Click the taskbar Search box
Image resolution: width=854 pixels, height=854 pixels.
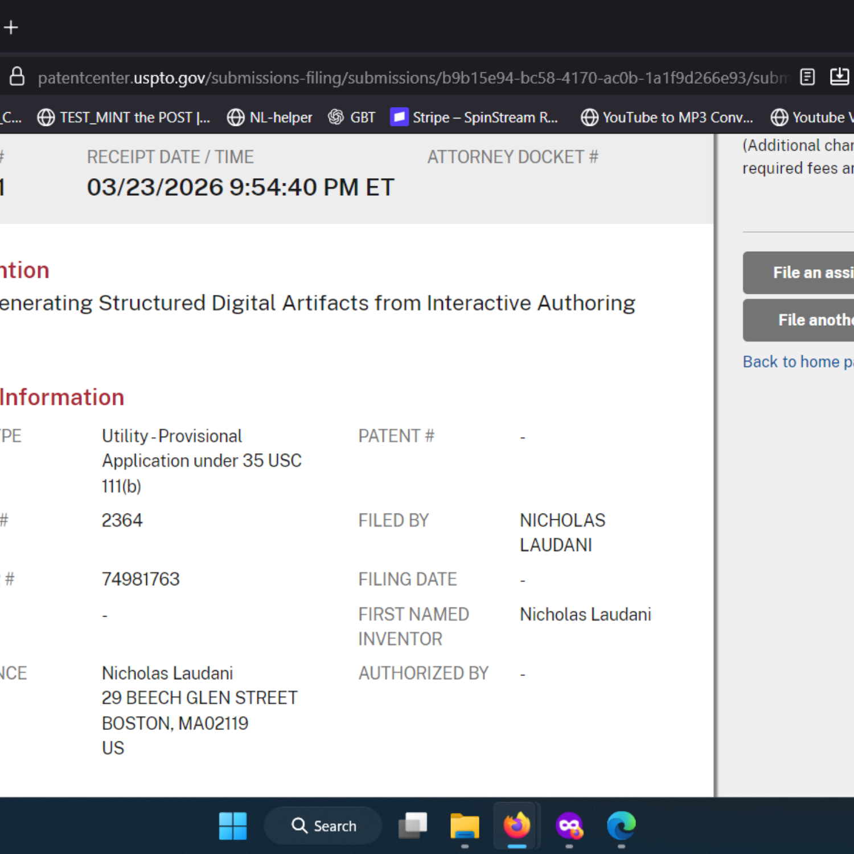[323, 826]
